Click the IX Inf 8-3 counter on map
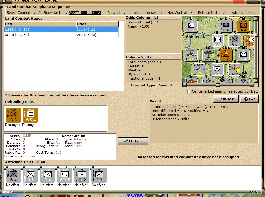The image size is (265, 197). 191,26
